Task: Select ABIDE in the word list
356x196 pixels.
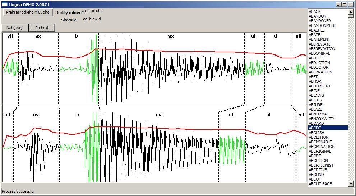Action: (328, 91)
